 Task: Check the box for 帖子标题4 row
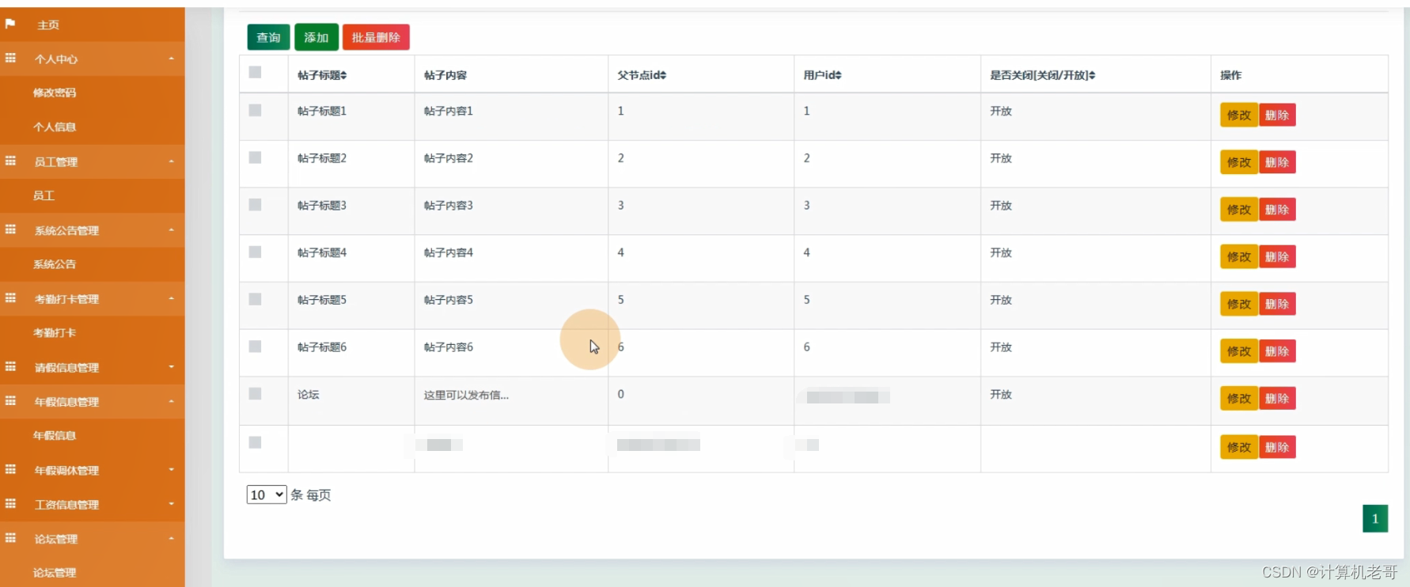(255, 252)
